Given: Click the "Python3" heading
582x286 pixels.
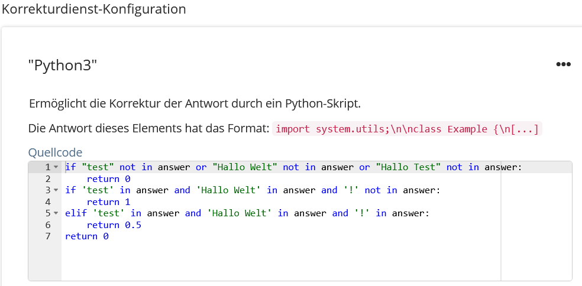Looking at the screenshot, I should 63,66.
